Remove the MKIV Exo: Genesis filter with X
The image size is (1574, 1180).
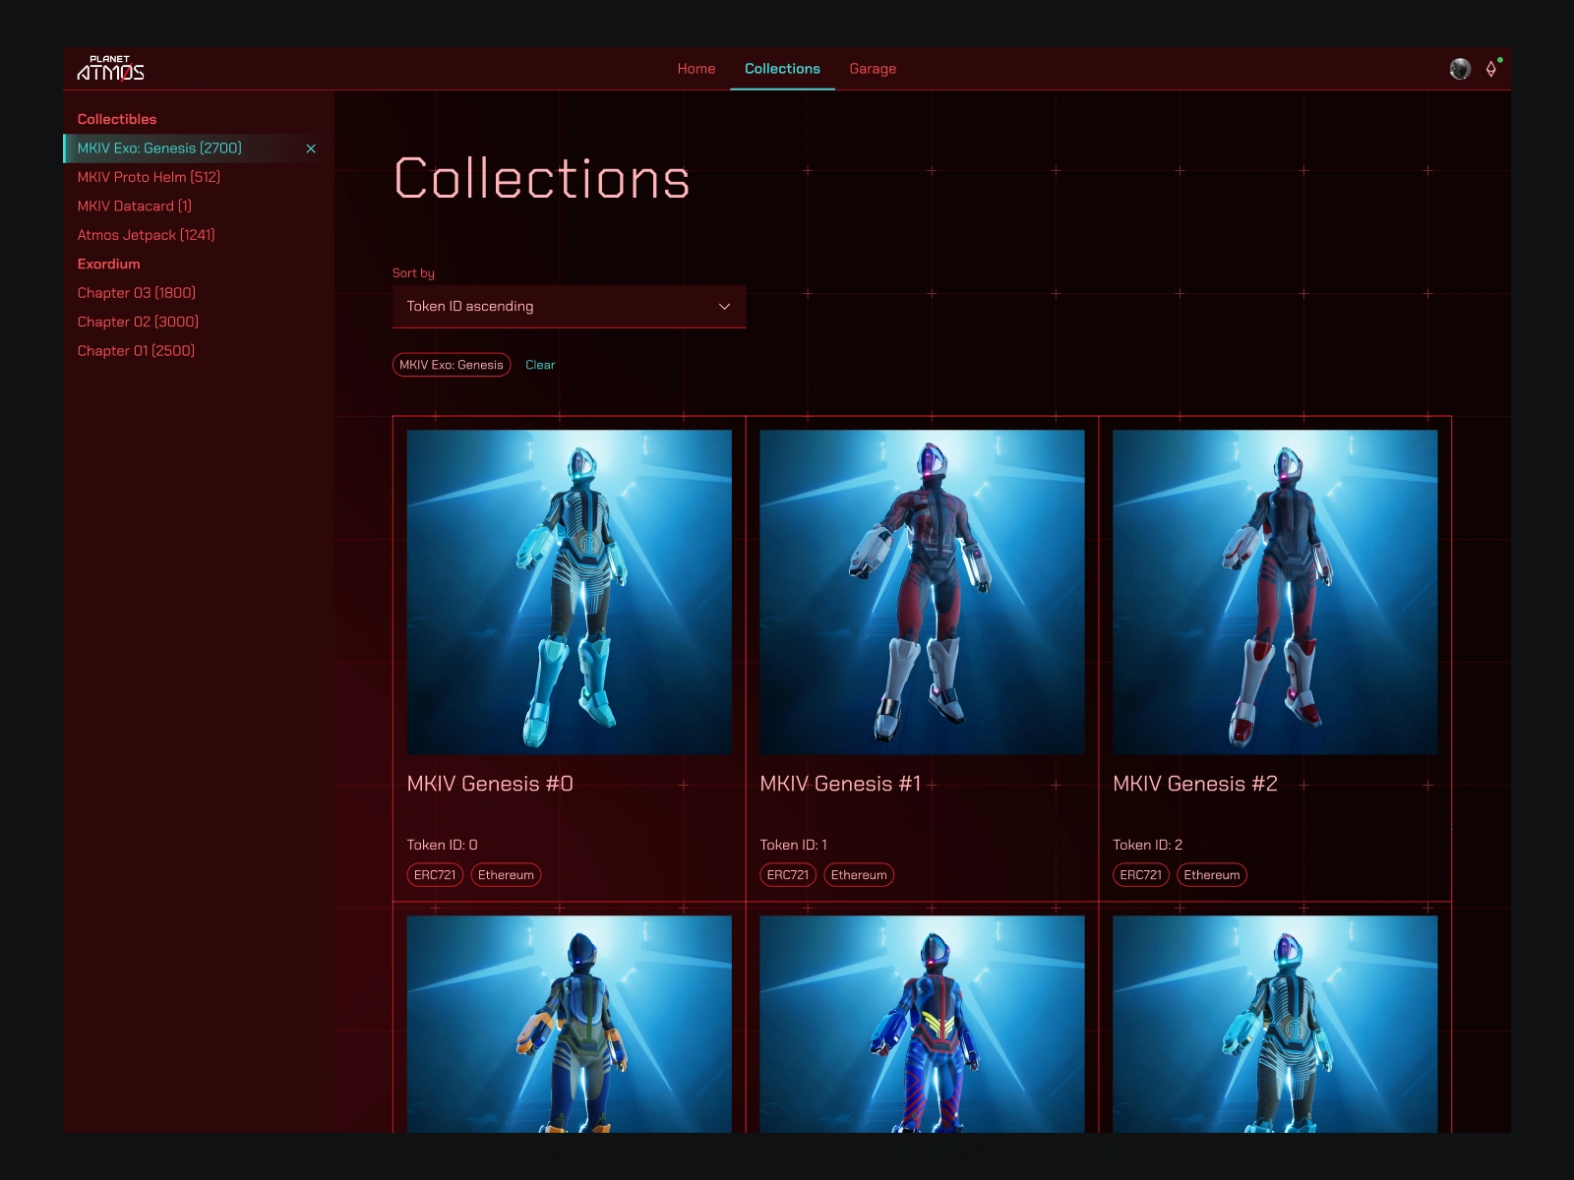click(311, 148)
